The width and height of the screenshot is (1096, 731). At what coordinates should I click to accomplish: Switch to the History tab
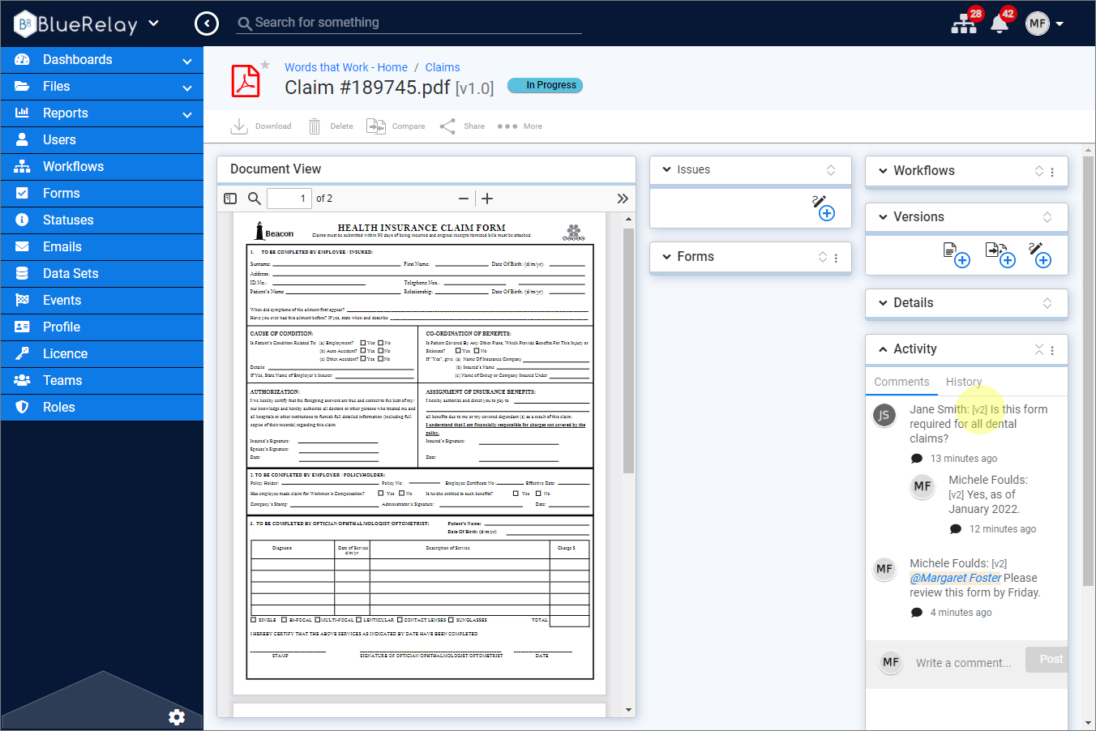[x=964, y=382]
